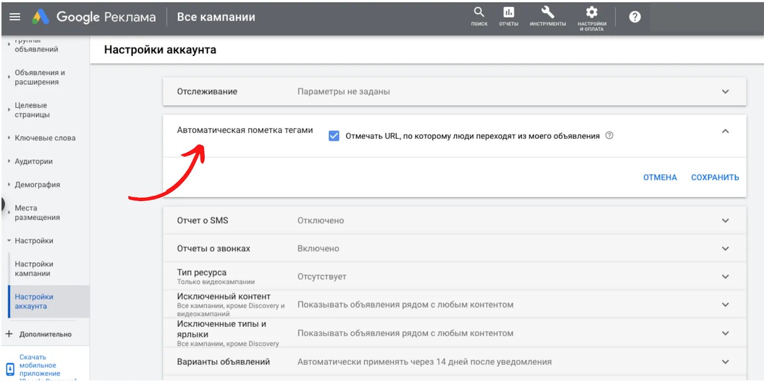Open Аудитории in the sidebar
This screenshot has width=764, height=382.
point(33,161)
